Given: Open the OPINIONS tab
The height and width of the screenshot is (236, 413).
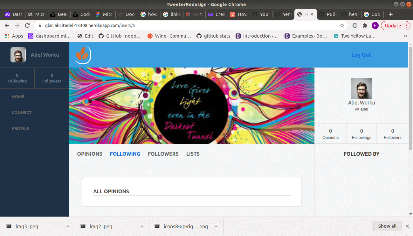Looking at the screenshot, I should pos(90,154).
